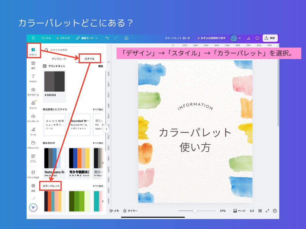The height and width of the screenshot is (229, 306).
Task: Expand more color palettes with the arrow
Action: pos(103,201)
